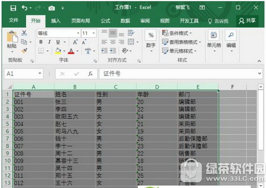Switch to the 插入 ribbon tab

pos(56,21)
